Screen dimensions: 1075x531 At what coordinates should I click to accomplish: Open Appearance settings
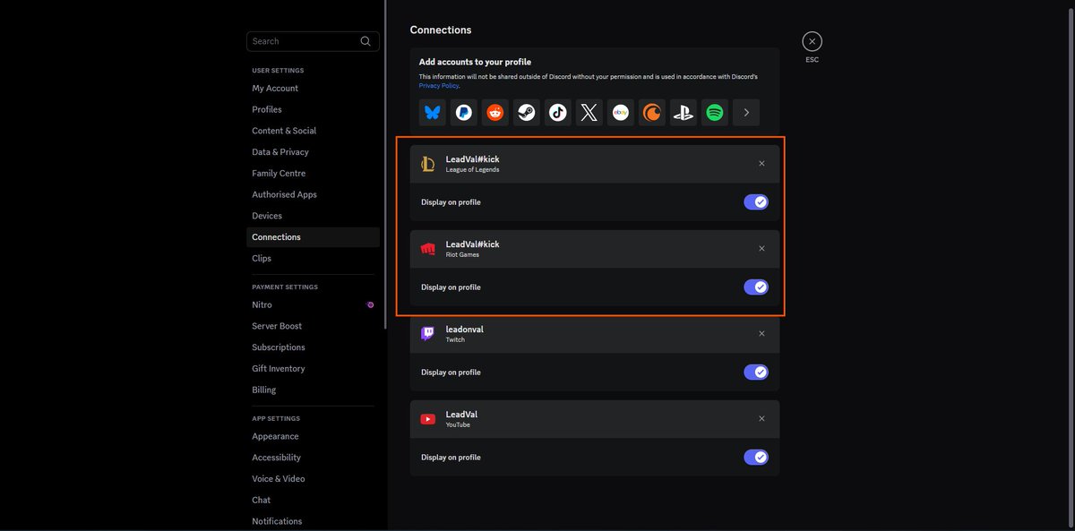coord(313,437)
